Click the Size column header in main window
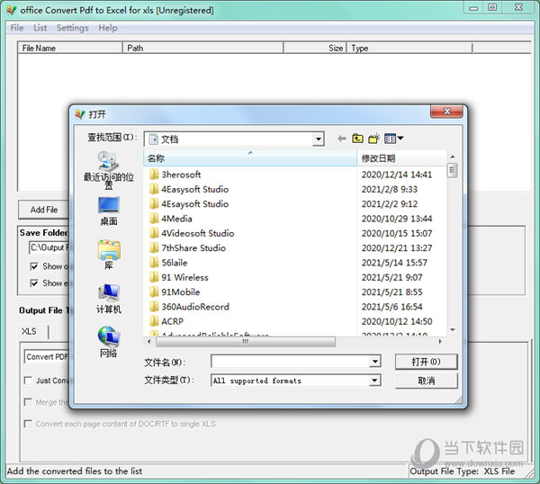Screen dimensions: 540x484 pos(315,49)
